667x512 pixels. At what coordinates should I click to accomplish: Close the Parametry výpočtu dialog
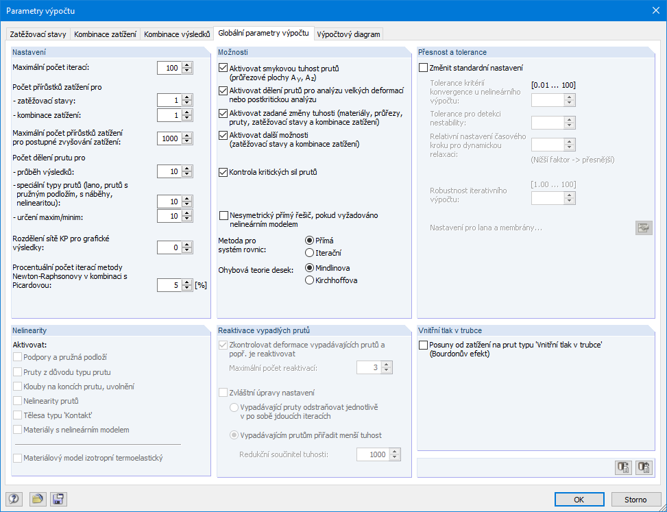(x=655, y=11)
